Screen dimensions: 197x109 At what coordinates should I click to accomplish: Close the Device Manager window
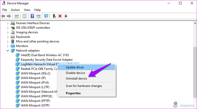point(192,3)
